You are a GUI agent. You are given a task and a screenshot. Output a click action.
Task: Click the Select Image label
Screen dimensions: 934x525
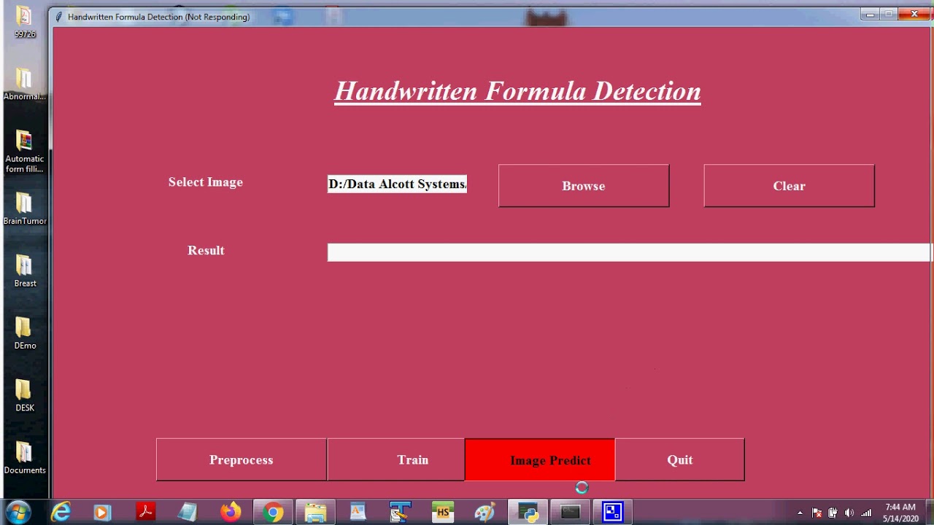[206, 182]
